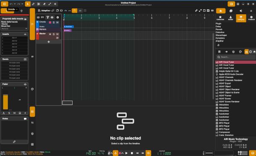Screen dimensions: 256x156
Task: Expand the Sends section
Action: 25,59
